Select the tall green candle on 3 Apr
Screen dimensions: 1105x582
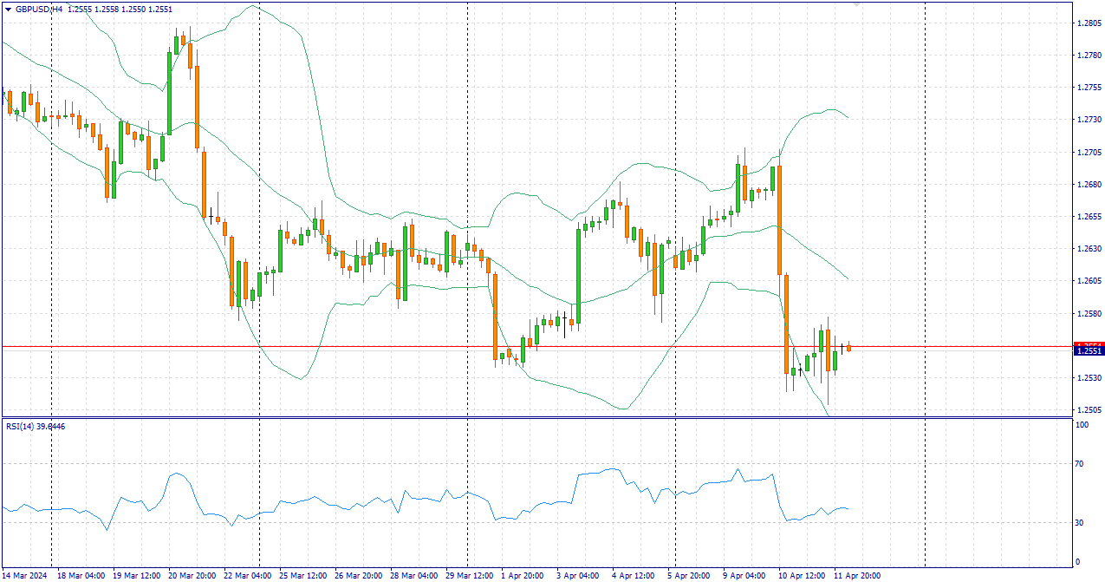578,275
